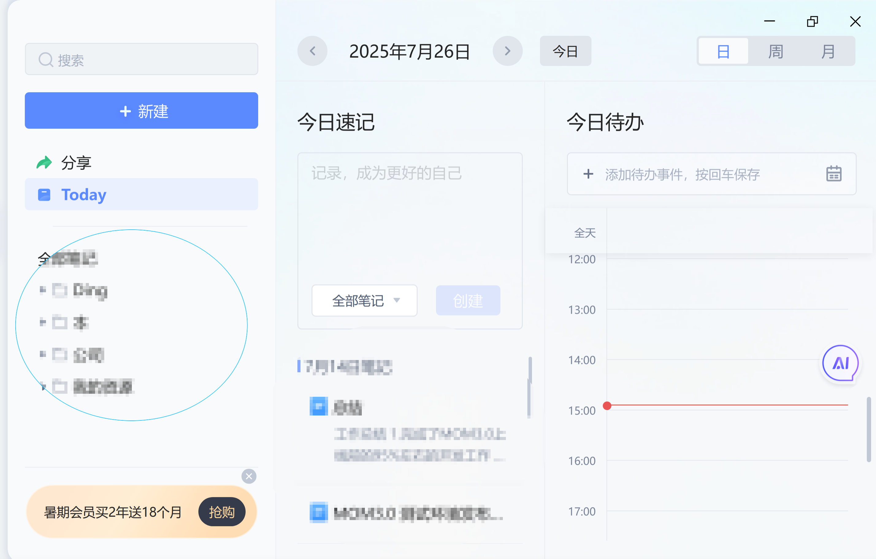876x559 pixels.
Task: Click the red current-time marker dot
Action: click(607, 405)
